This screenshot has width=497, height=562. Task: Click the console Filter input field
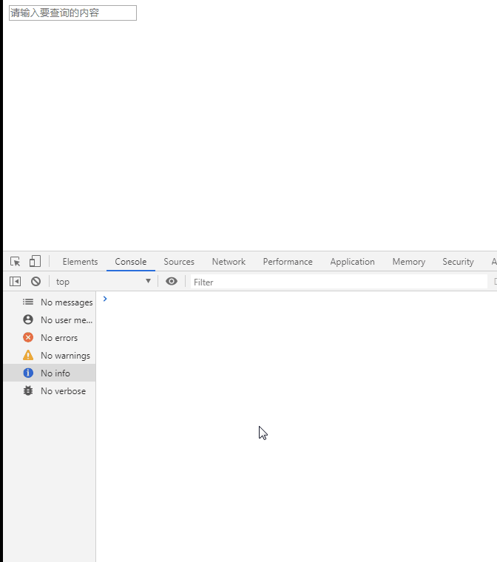tap(339, 282)
